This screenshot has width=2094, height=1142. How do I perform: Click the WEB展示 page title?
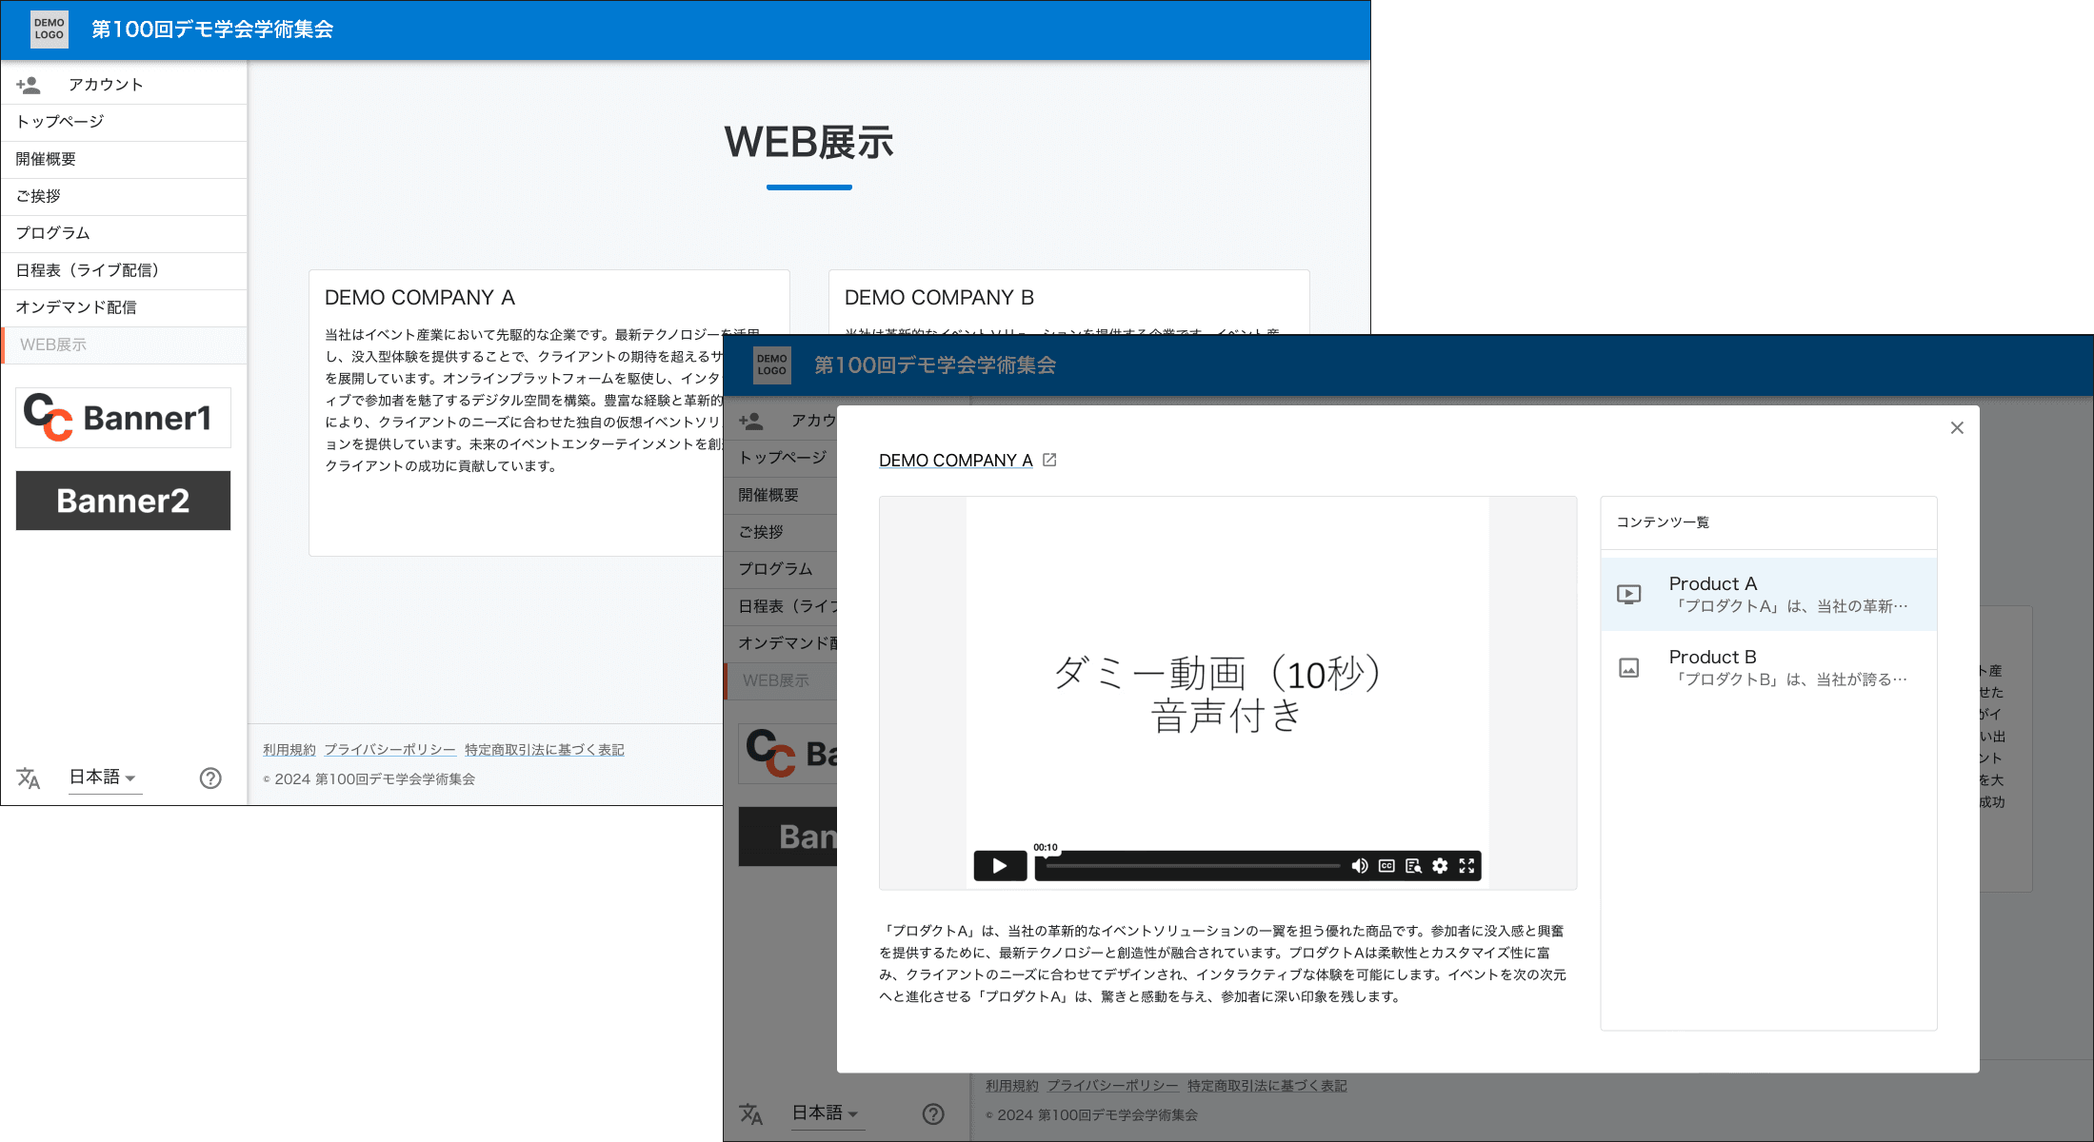click(809, 143)
